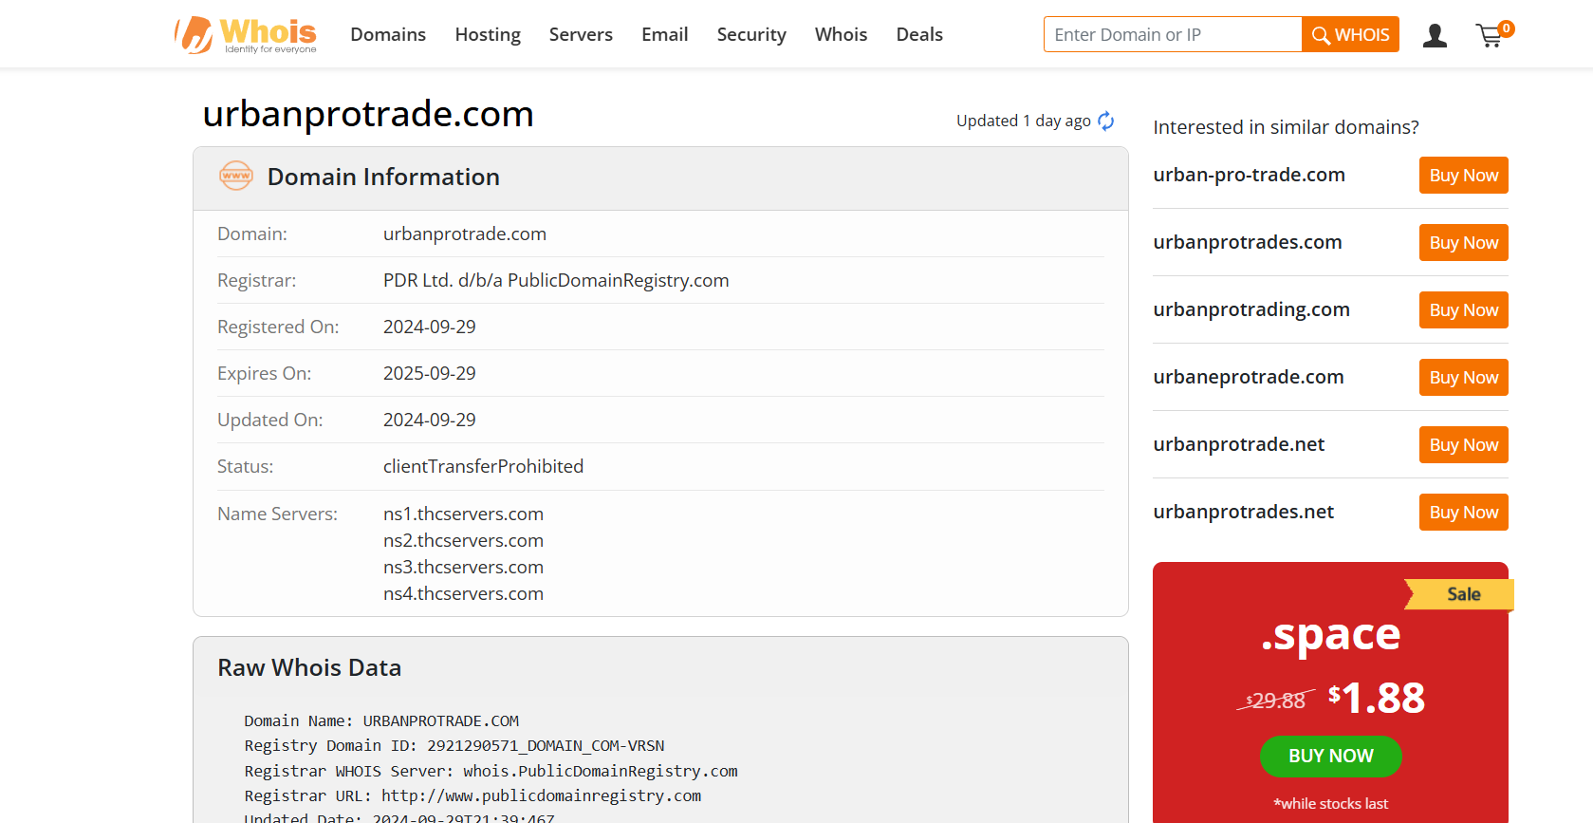Click the Expires On date 2025-09-29
Screen dimensions: 1593x823
[430, 373]
